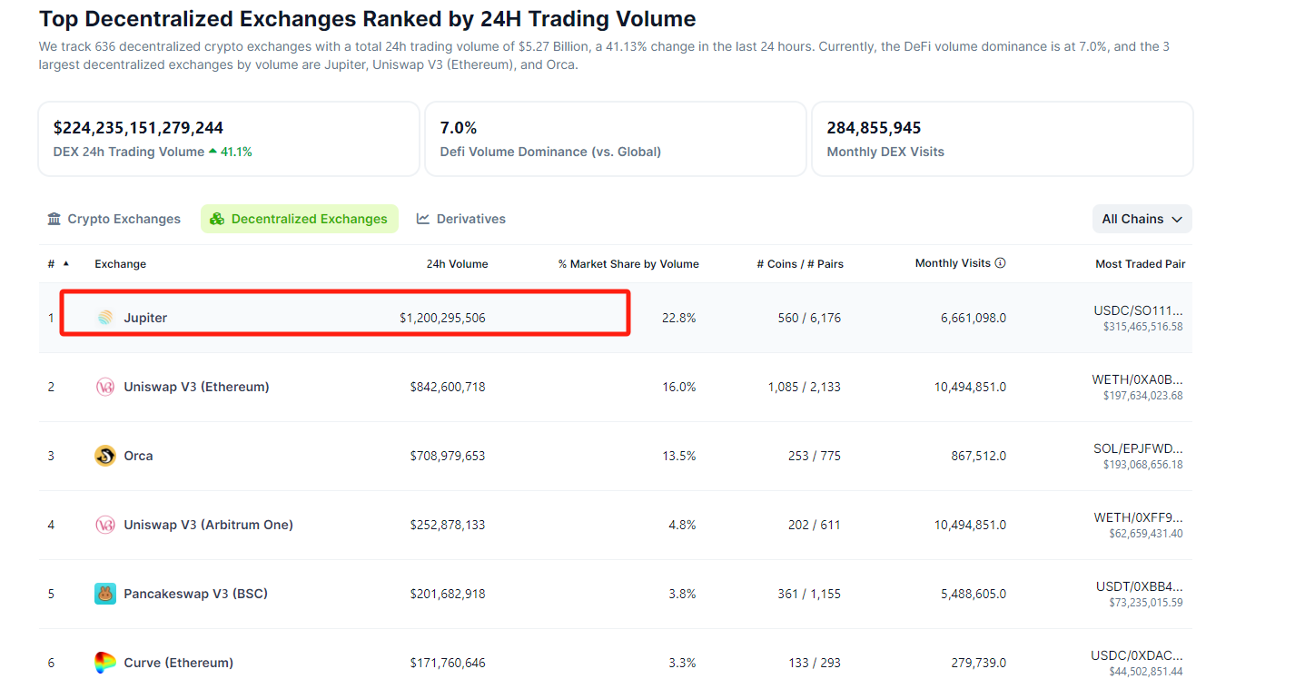Click the 3.8% market share value
This screenshot has width=1295, height=679.
[682, 594]
